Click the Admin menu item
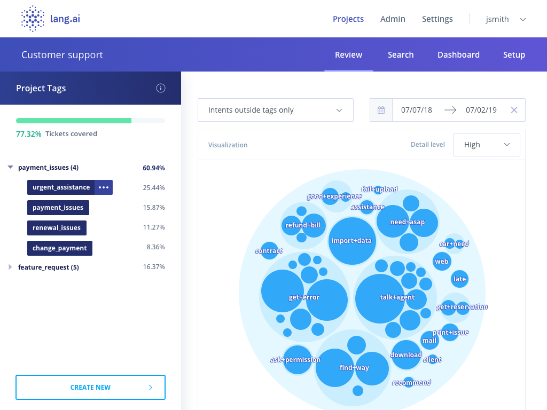Screen dimensions: 547x410 click(393, 19)
